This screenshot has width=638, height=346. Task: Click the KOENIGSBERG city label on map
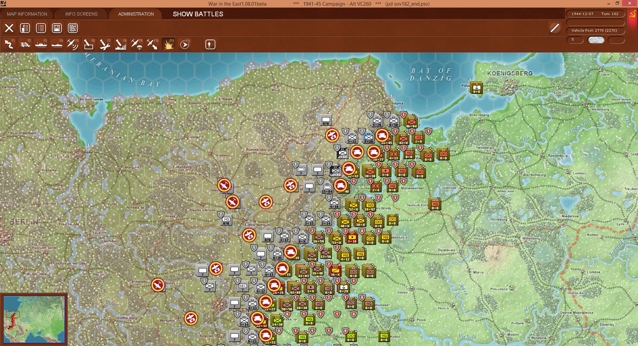click(x=510, y=73)
